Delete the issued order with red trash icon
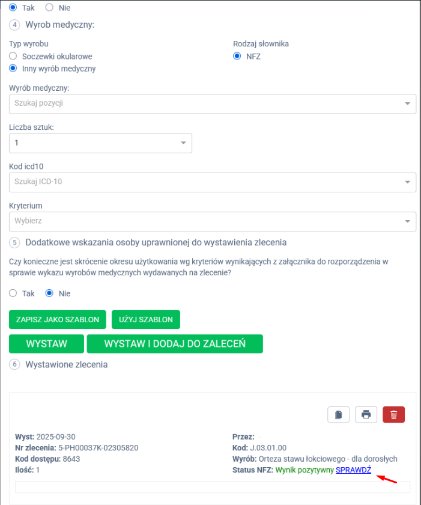Image resolution: width=421 pixels, height=505 pixels. coord(393,415)
